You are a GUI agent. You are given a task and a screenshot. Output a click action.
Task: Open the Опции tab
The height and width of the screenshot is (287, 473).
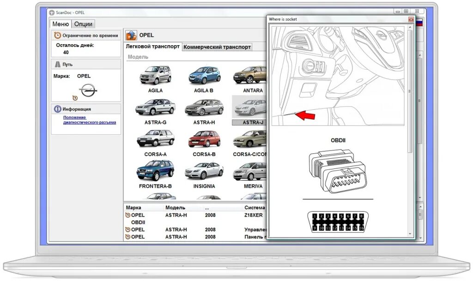point(83,24)
